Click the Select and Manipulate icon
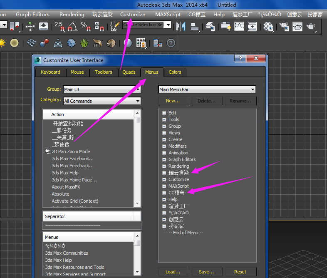This screenshot has width=327, height=278. [30, 27]
